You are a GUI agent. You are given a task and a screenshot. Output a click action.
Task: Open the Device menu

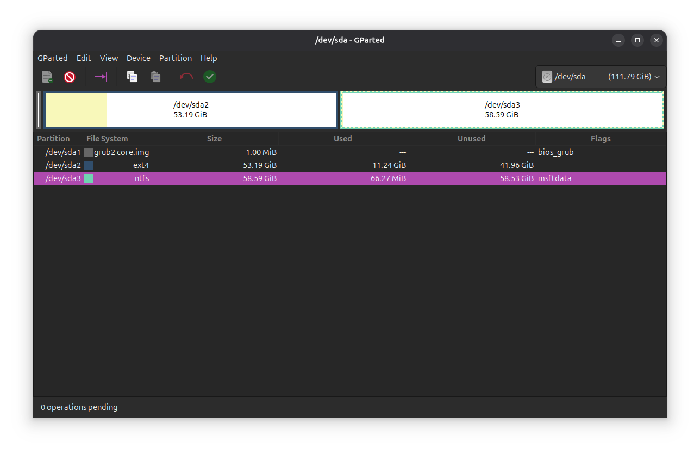(x=139, y=58)
